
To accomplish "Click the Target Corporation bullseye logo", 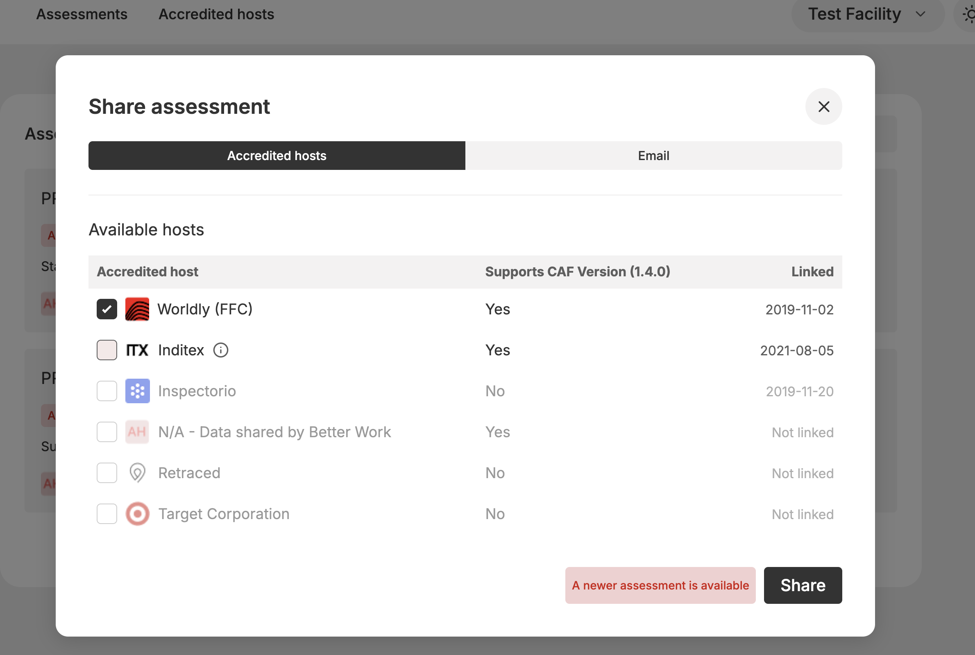I will (x=137, y=514).
